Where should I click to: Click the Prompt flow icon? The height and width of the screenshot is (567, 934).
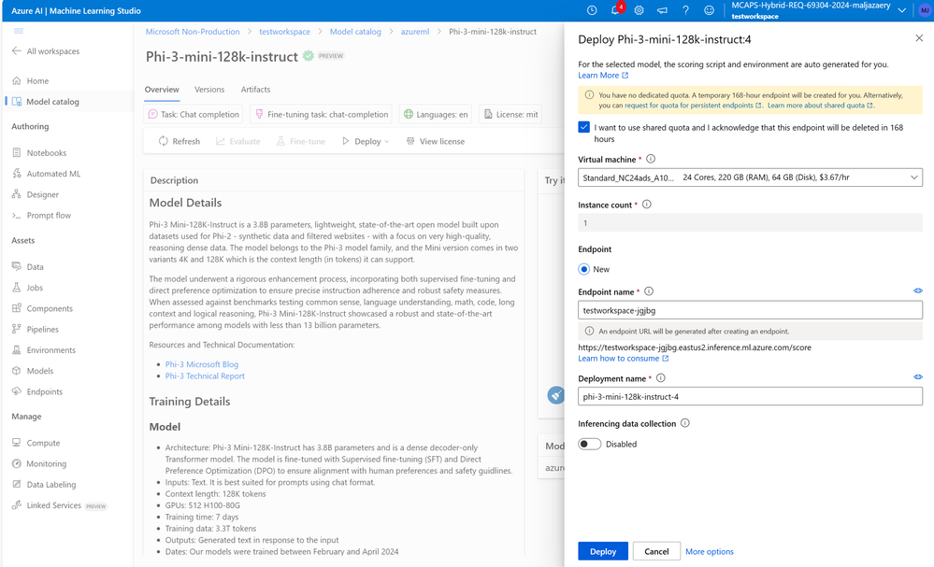click(x=17, y=216)
